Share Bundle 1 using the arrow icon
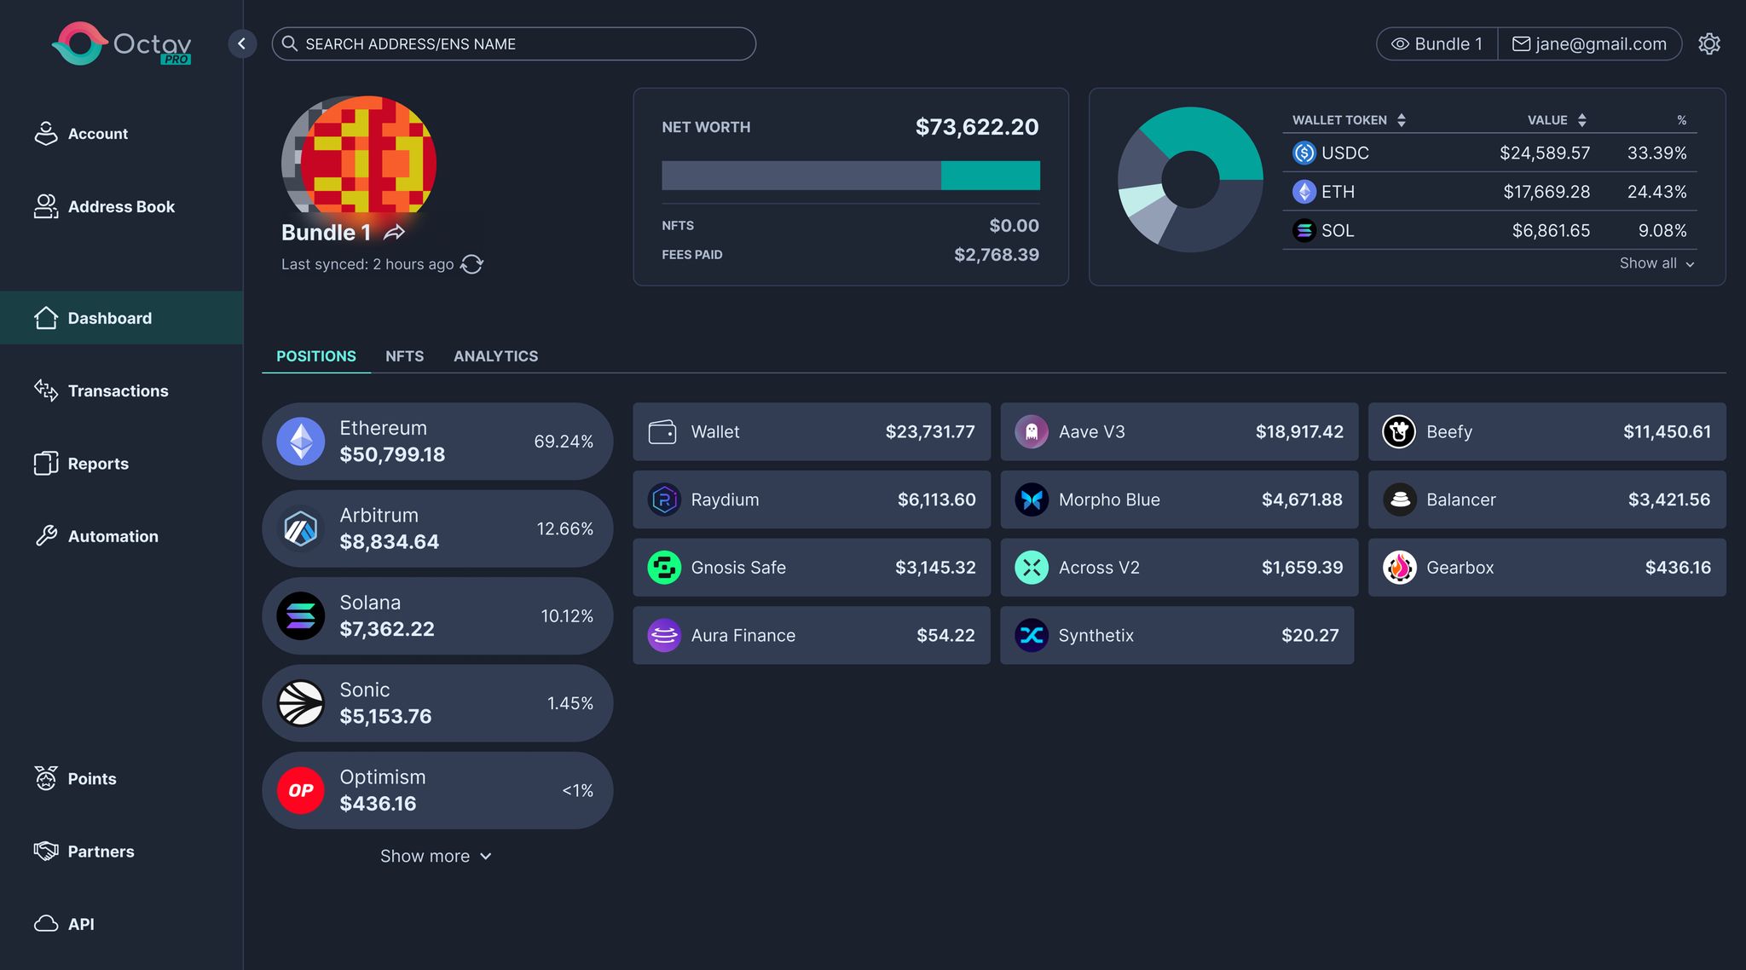 pos(394,233)
